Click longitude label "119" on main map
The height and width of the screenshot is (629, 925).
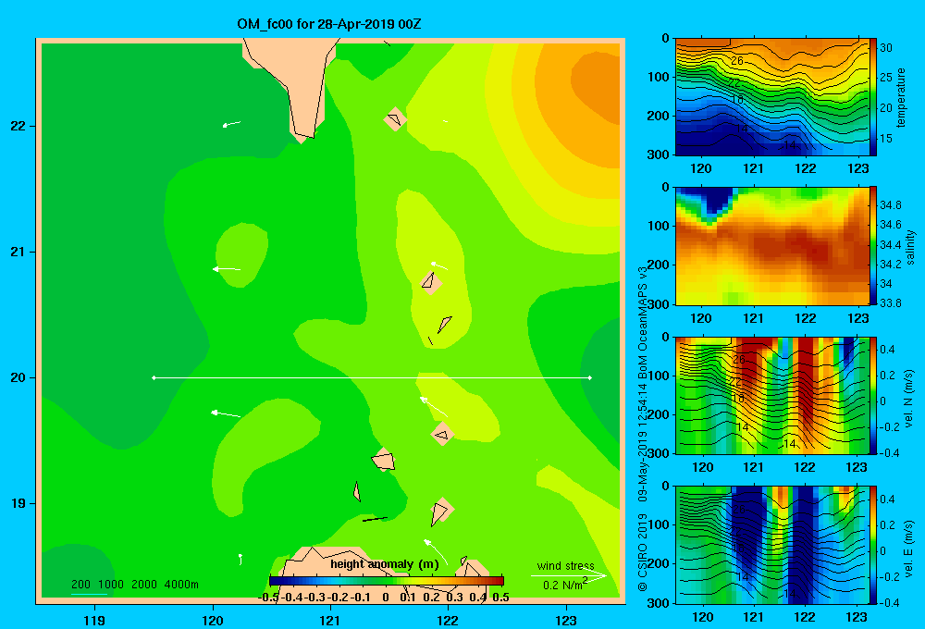point(94,620)
